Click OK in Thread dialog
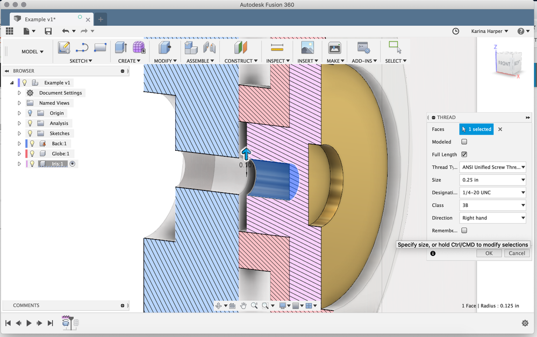 pyautogui.click(x=489, y=253)
